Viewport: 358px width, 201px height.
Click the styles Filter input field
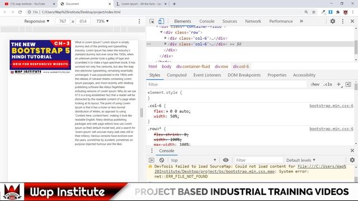point(227,84)
